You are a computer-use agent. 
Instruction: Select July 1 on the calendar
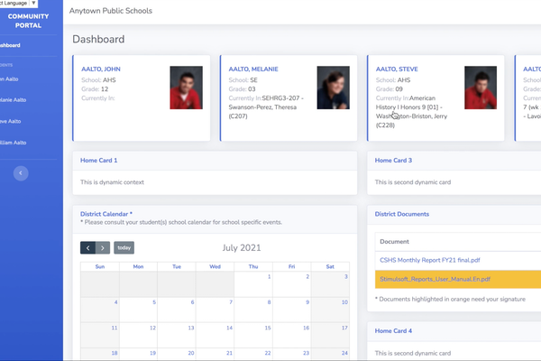click(270, 277)
